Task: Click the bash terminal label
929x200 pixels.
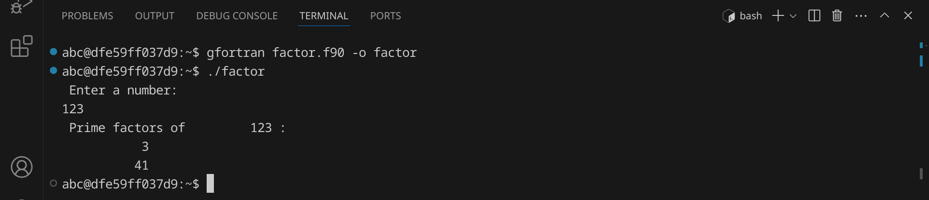Action: point(743,16)
